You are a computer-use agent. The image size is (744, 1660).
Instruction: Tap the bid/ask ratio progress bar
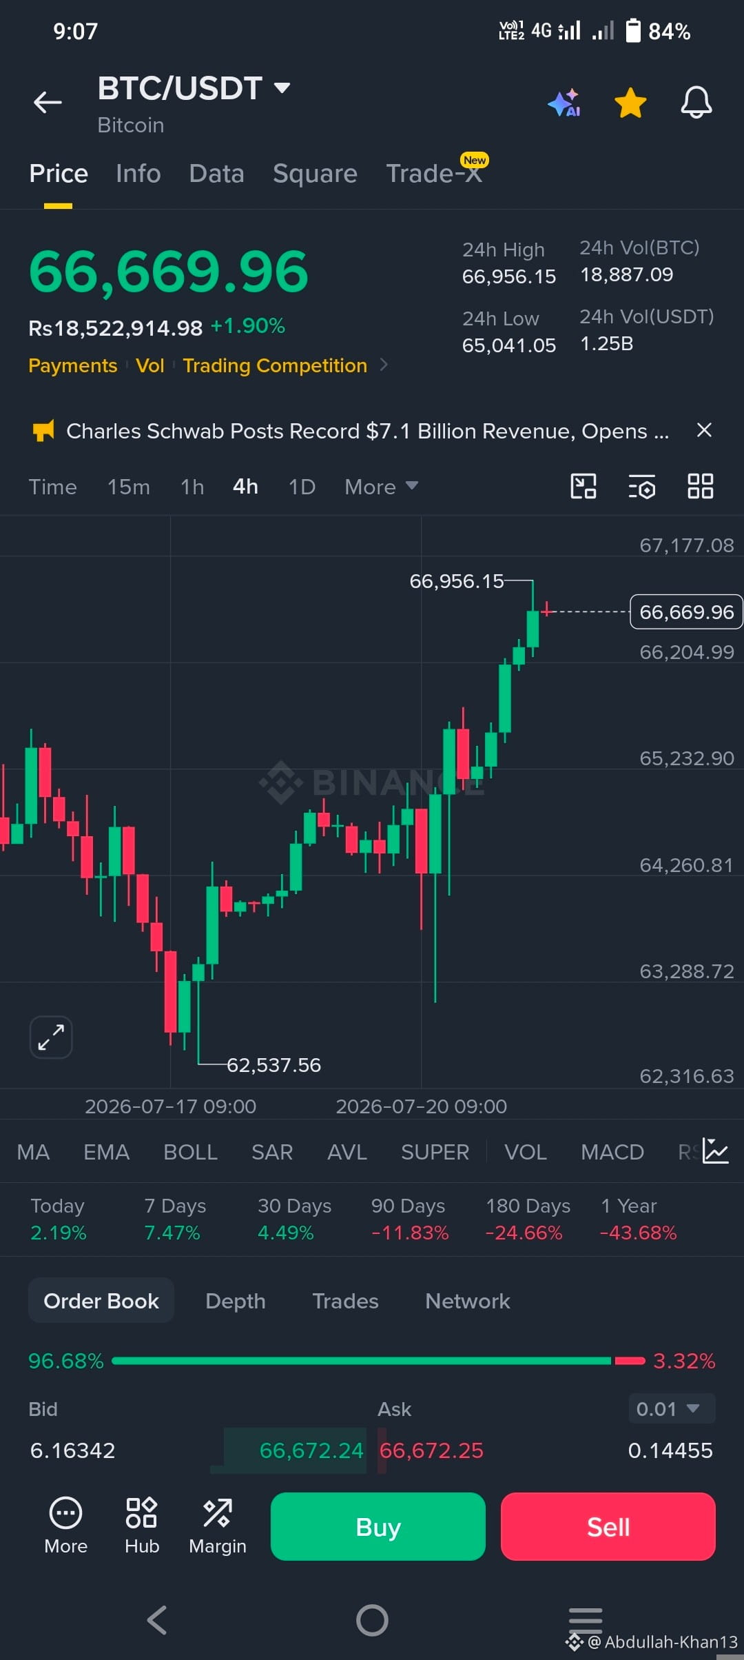(378, 1361)
